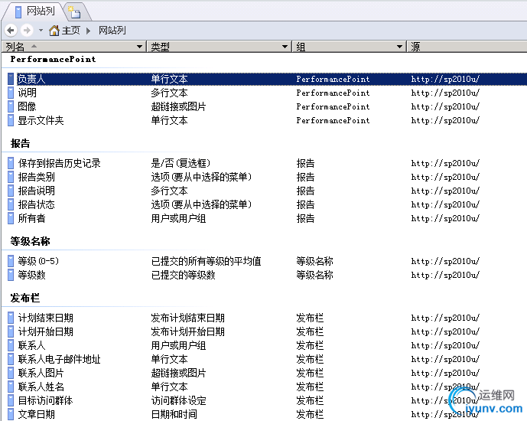
Task: Select the 计划结束日期 column name
Action: [45, 318]
